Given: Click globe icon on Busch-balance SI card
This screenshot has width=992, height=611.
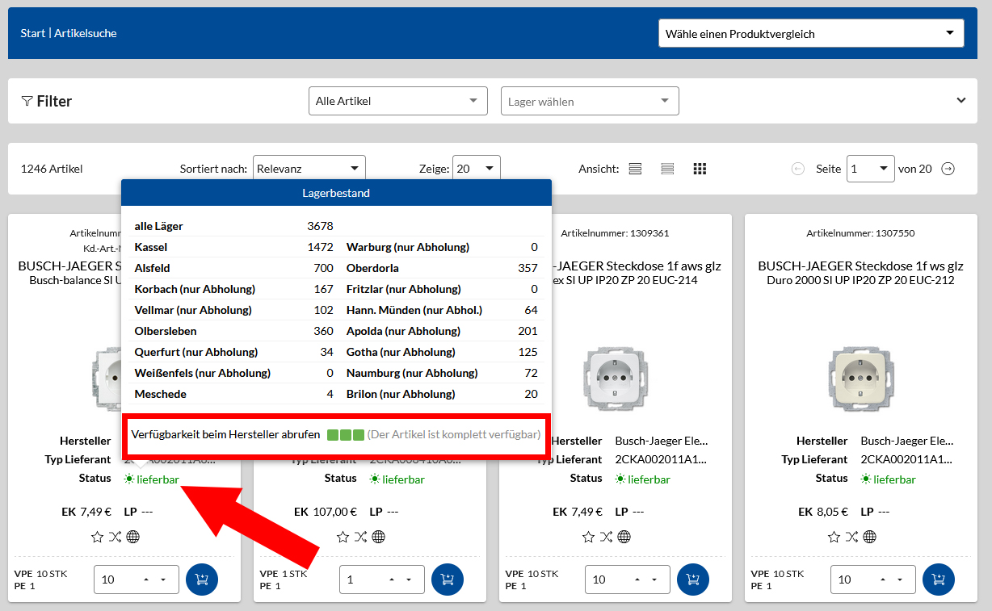Looking at the screenshot, I should click(133, 537).
